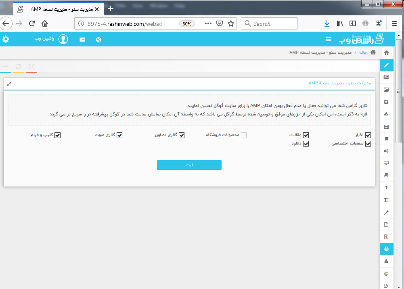Open the highlighted SEO group sidebar icon
Screen dimensions: 404x289
tap(387, 249)
